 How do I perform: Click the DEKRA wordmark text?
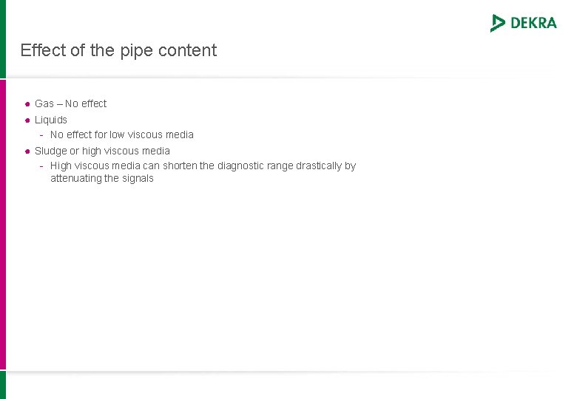tap(533, 23)
